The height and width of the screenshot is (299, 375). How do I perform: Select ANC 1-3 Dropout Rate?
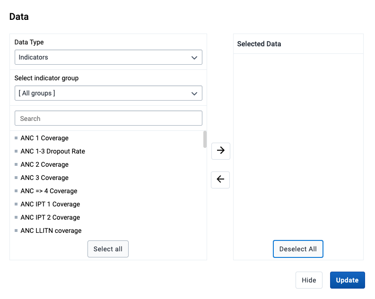point(52,151)
